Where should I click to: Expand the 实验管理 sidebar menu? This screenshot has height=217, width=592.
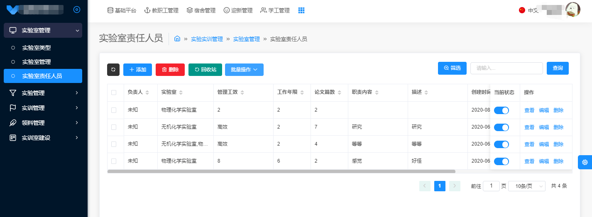43,93
